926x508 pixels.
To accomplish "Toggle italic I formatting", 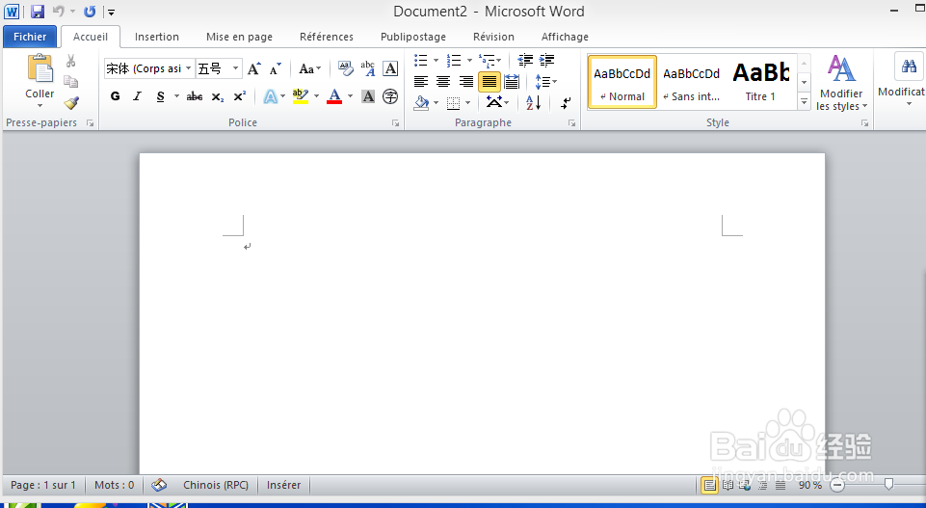I will coord(137,96).
